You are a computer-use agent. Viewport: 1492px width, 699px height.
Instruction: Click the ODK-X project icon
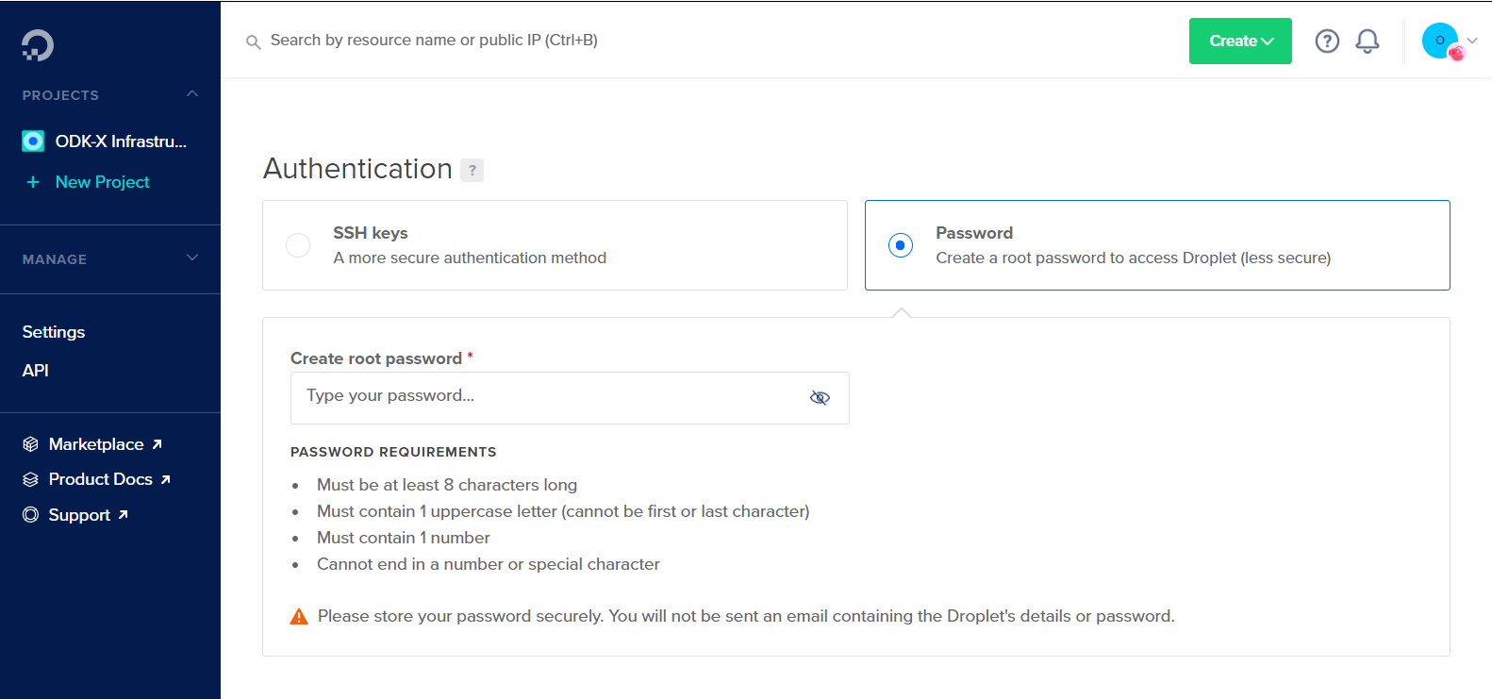click(33, 141)
